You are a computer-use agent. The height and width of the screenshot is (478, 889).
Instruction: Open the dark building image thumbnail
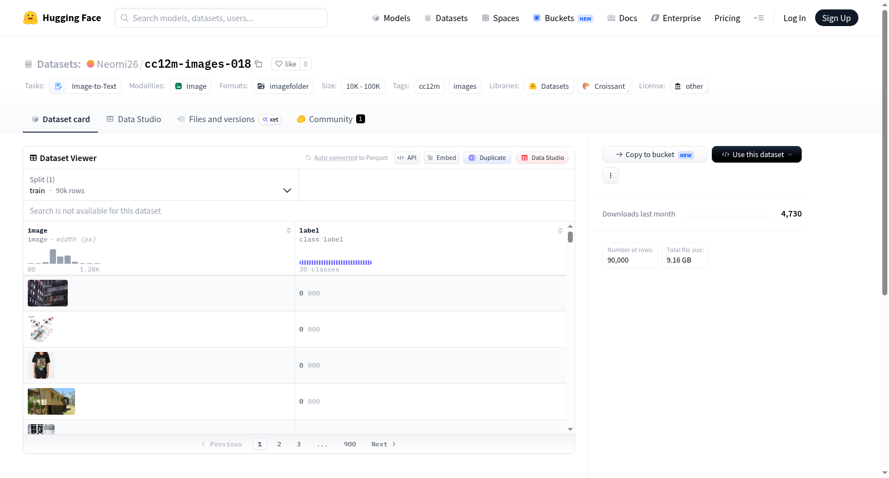point(48,293)
